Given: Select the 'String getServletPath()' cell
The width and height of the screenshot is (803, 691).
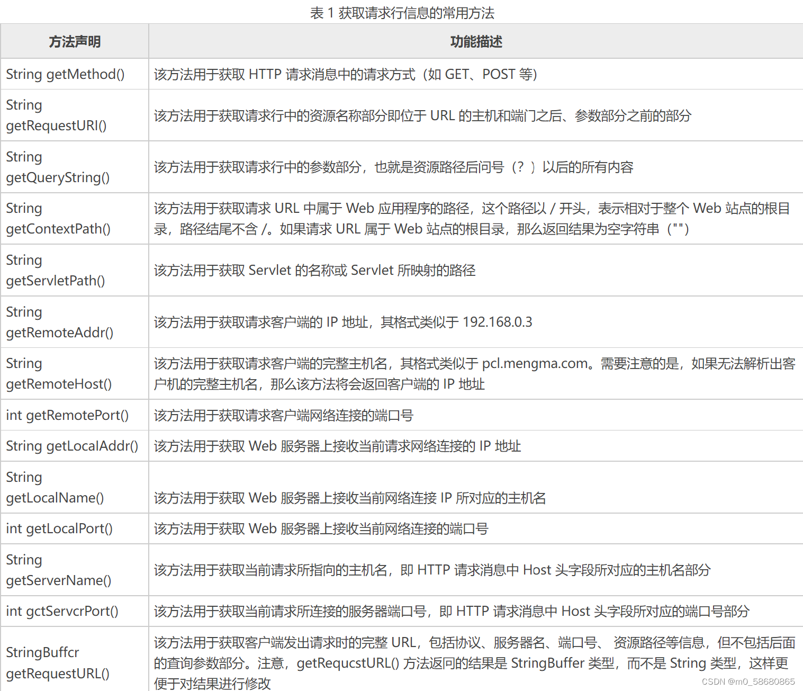Looking at the screenshot, I should pyautogui.click(x=75, y=270).
